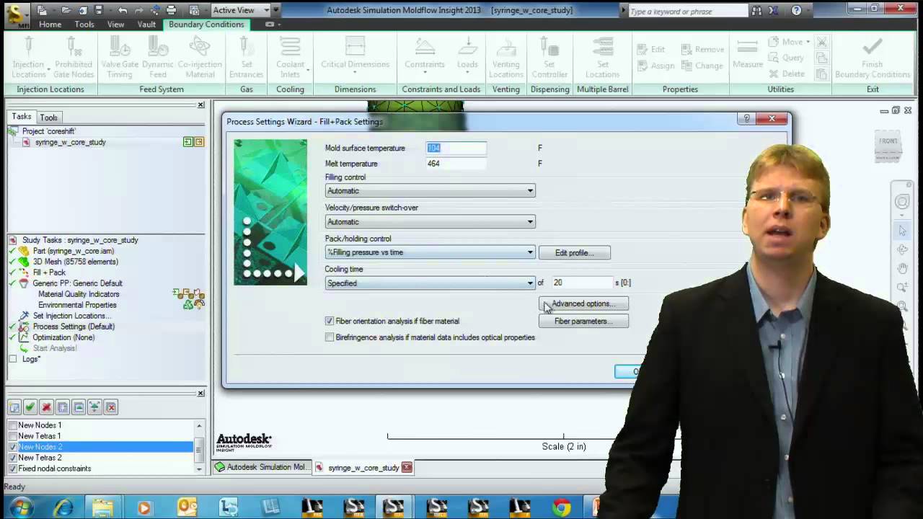Click Set Injection Locations study task

[x=71, y=316]
